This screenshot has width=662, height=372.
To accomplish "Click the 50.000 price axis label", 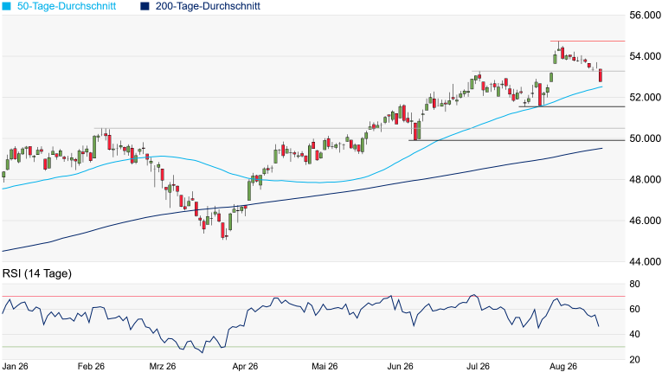I will coord(645,138).
